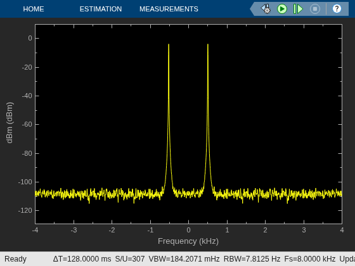
Task: Select the MEASUREMENTS tab
Action: click(x=169, y=9)
